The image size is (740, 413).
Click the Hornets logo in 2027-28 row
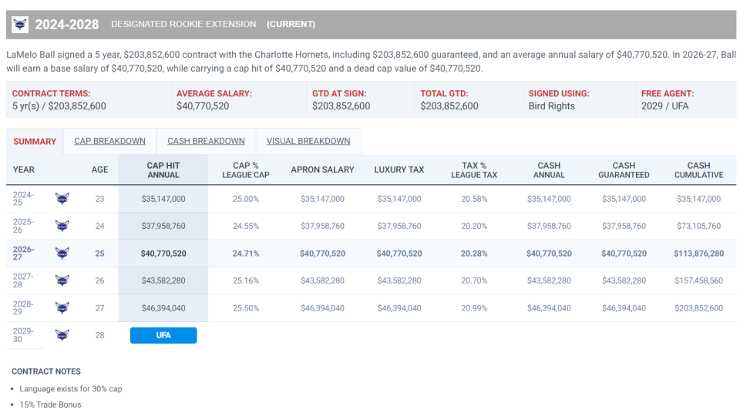(62, 280)
